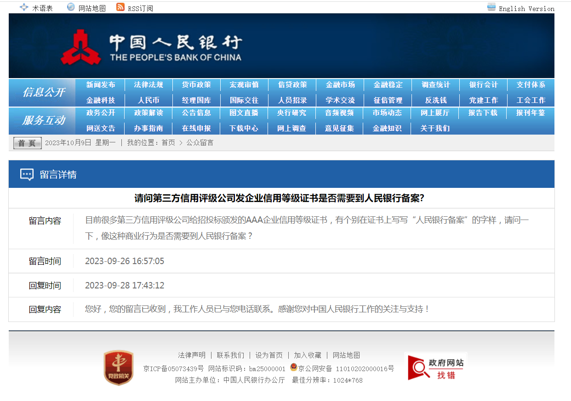Open the 法律声明 footer link
Image resolution: width=571 pixels, height=401 pixels.
click(x=192, y=355)
